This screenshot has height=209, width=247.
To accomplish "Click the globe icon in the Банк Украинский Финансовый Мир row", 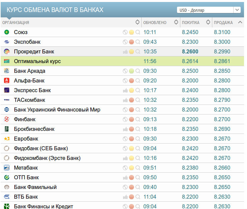I will [125, 110].
